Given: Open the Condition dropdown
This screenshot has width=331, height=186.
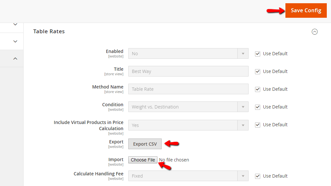Looking at the screenshot, I should click(x=188, y=107).
